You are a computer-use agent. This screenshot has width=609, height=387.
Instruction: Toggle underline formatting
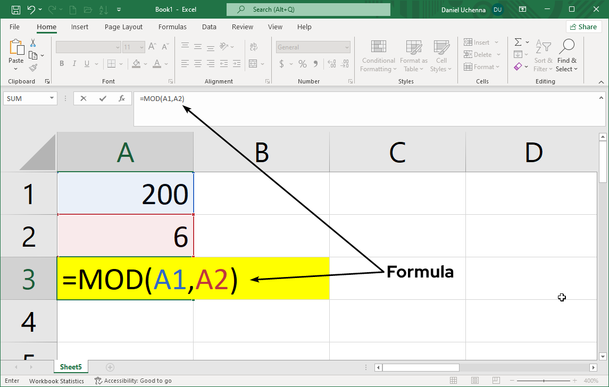86,63
